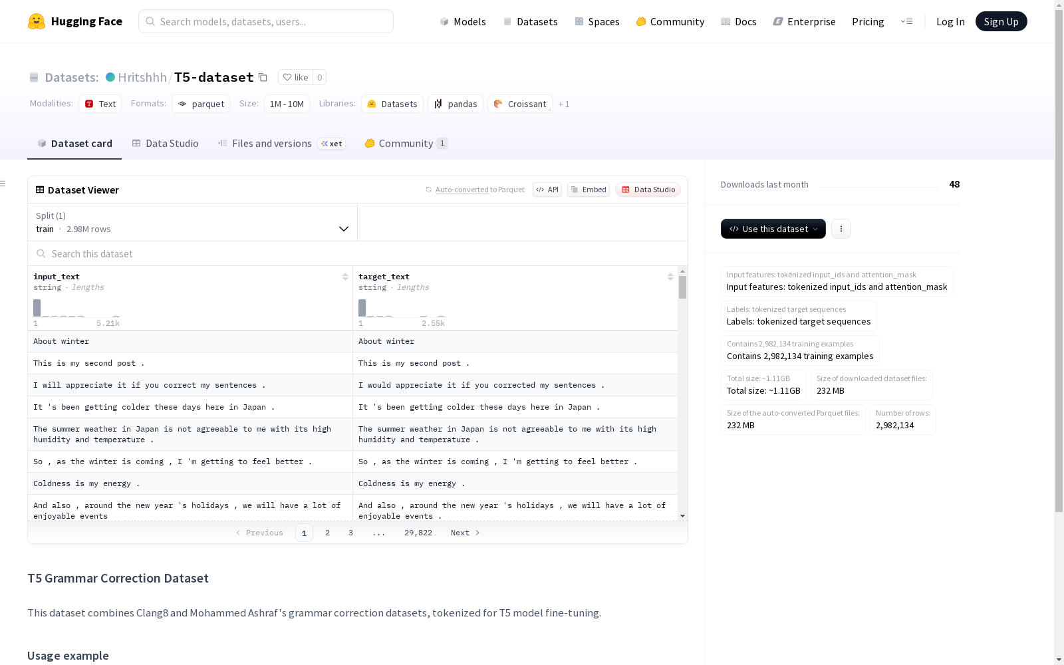Select page 1 in the pagination
The width and height of the screenshot is (1064, 665).
pos(304,533)
